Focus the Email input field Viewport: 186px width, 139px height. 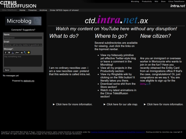pos(23,45)
